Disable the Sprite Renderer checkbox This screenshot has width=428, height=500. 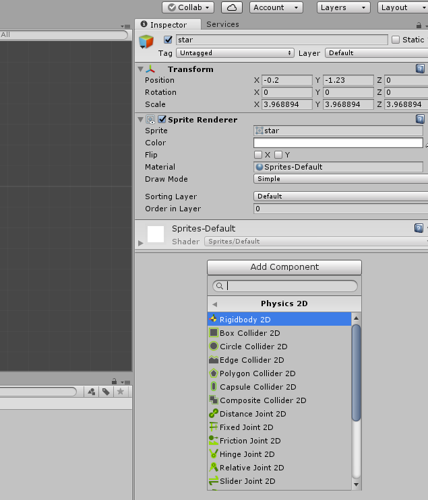click(162, 119)
